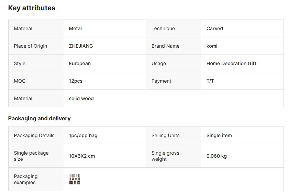289x193 pixels.
Task: Select the Metal material value
Action: (75, 28)
